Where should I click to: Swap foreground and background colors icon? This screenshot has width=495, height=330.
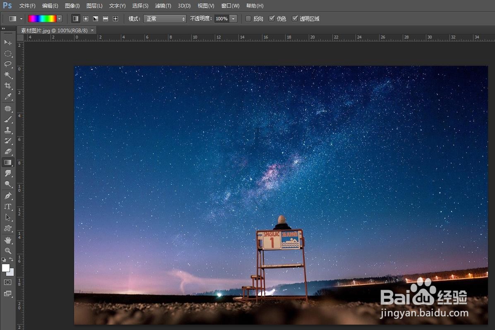point(11,259)
